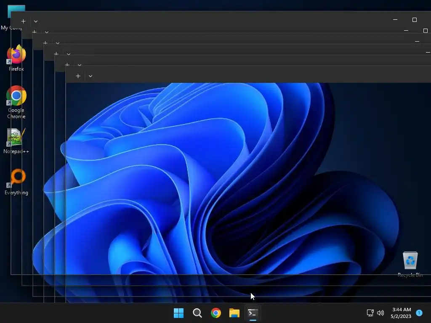Minimize the rearmost terminal window

point(395,20)
